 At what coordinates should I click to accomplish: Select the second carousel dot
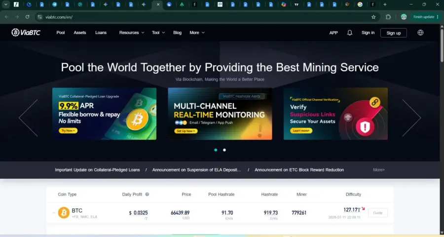pos(224,150)
